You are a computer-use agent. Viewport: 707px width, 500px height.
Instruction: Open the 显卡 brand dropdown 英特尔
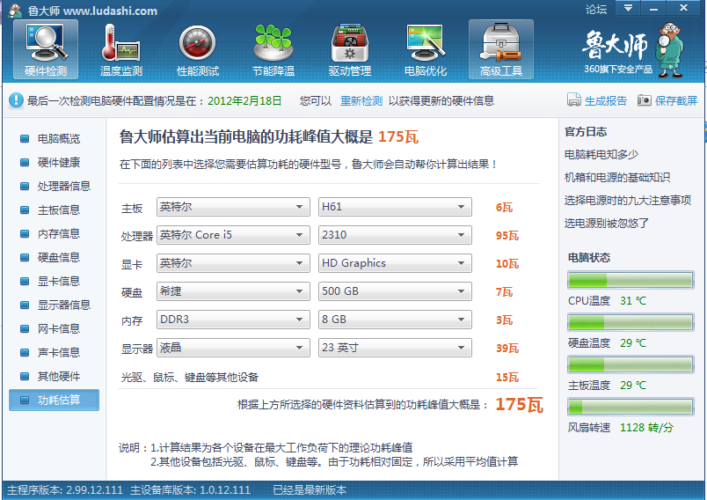pyautogui.click(x=233, y=263)
